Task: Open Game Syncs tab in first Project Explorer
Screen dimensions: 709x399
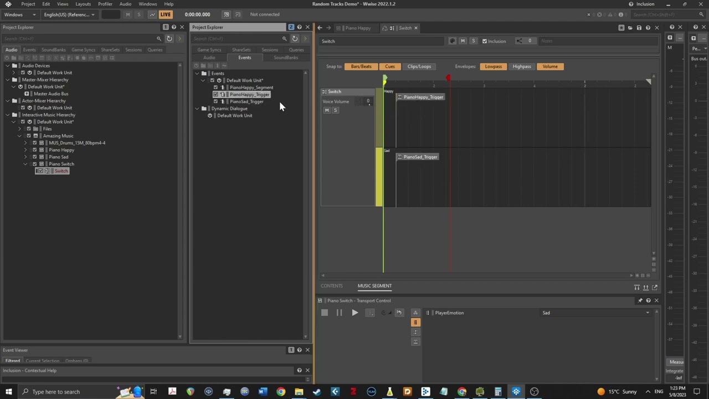Action: (x=83, y=50)
